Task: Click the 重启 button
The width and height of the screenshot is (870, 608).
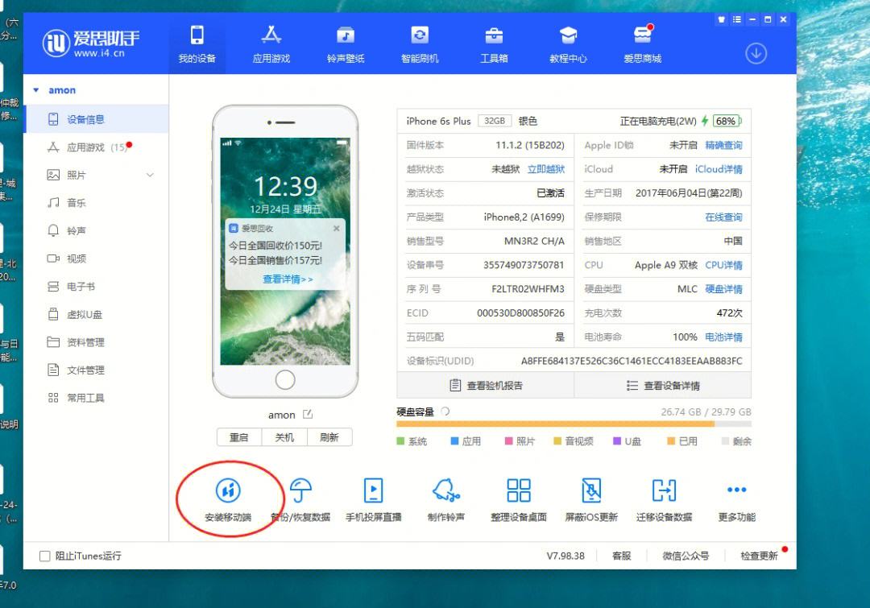Action: (x=239, y=437)
